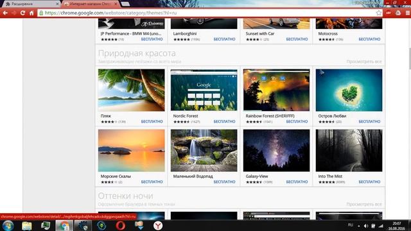Click the Galaxy-View title text
This screenshot has width=411, height=231.
257,176
